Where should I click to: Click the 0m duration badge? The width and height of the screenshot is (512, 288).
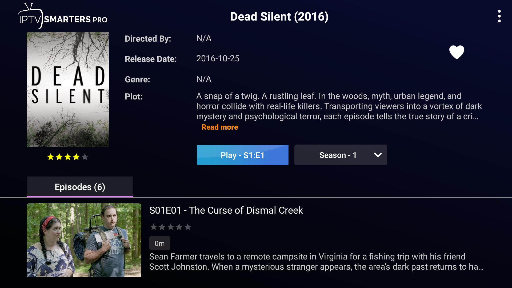tap(159, 243)
